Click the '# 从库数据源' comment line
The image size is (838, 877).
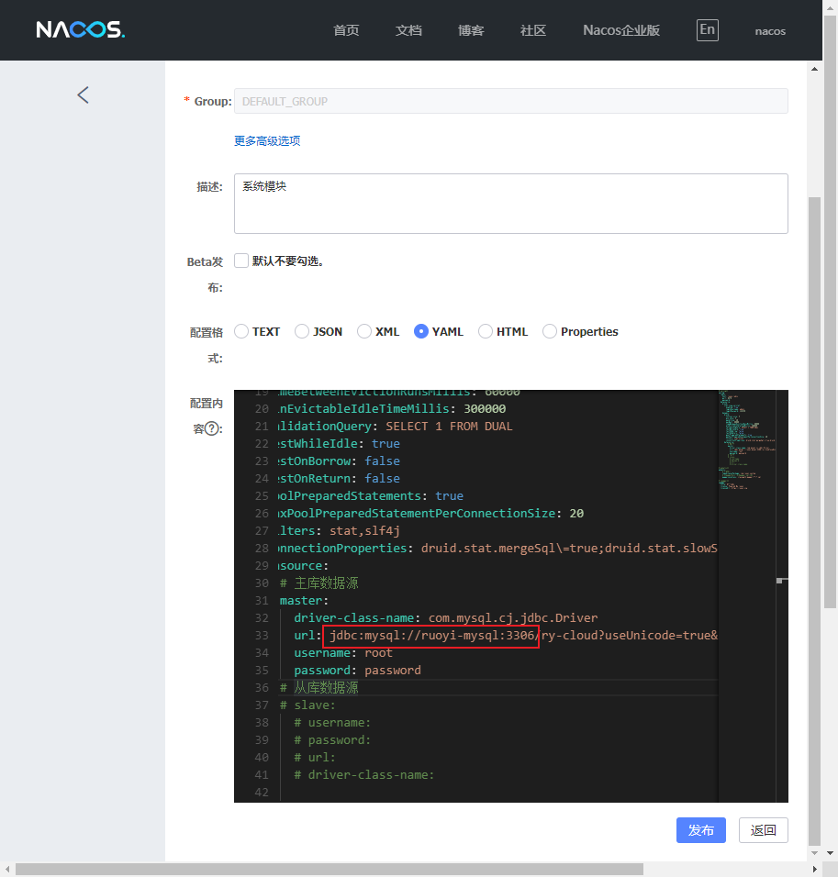tap(319, 687)
